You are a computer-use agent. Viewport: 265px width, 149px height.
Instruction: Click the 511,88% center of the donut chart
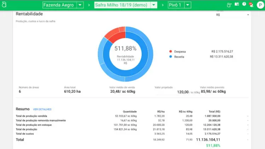pyautogui.click(x=125, y=48)
